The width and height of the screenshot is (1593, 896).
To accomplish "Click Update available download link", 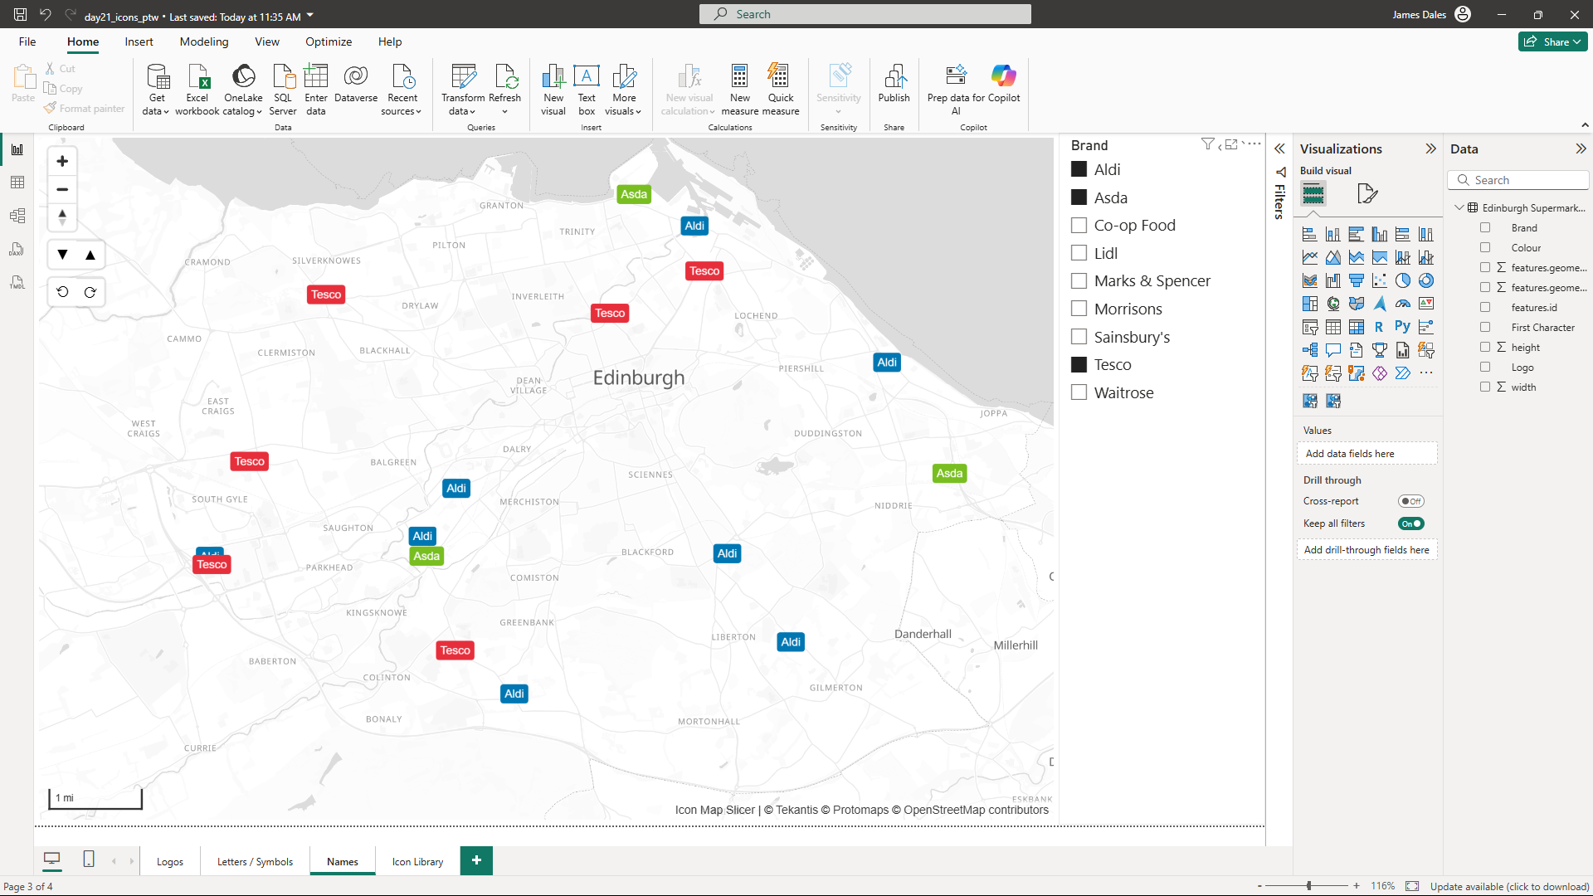I will click(x=1509, y=887).
